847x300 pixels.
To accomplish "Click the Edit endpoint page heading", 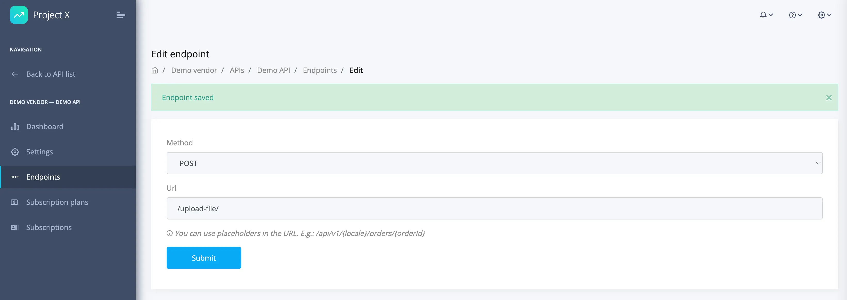I will [x=180, y=54].
